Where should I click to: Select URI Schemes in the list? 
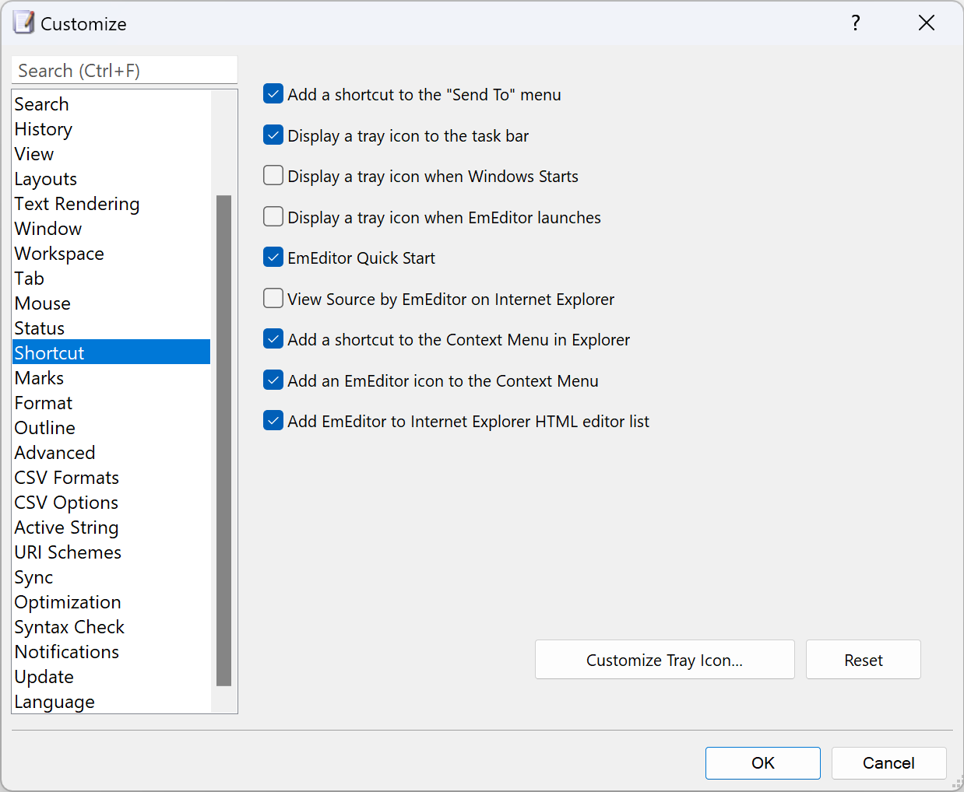click(x=111, y=552)
